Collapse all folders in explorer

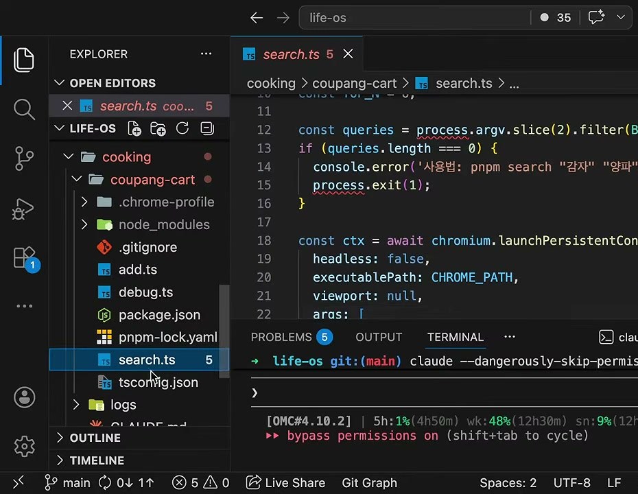(x=207, y=128)
